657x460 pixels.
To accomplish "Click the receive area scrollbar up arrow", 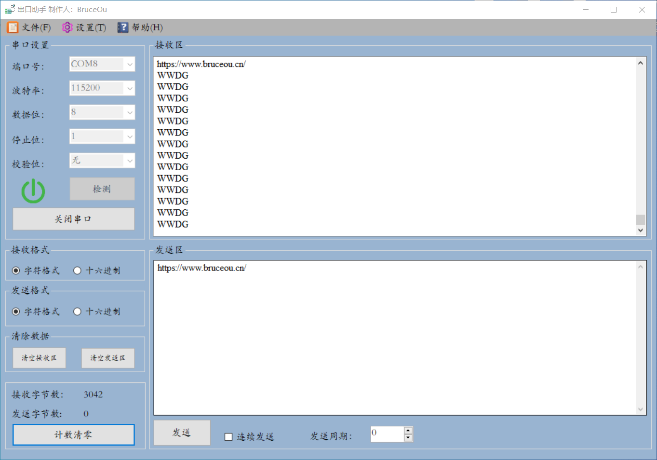I will [x=640, y=63].
